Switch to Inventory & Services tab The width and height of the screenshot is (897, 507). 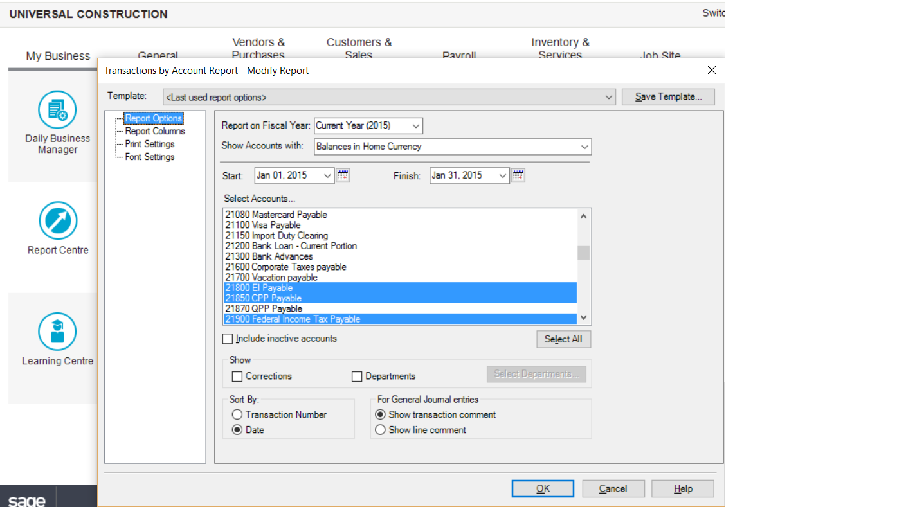pos(560,49)
